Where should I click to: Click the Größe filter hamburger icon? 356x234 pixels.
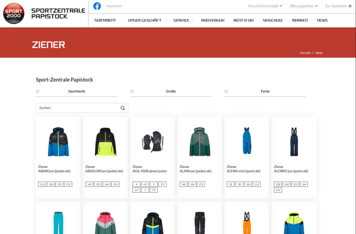[x=132, y=91]
